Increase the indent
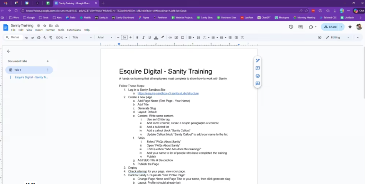 coord(236,37)
